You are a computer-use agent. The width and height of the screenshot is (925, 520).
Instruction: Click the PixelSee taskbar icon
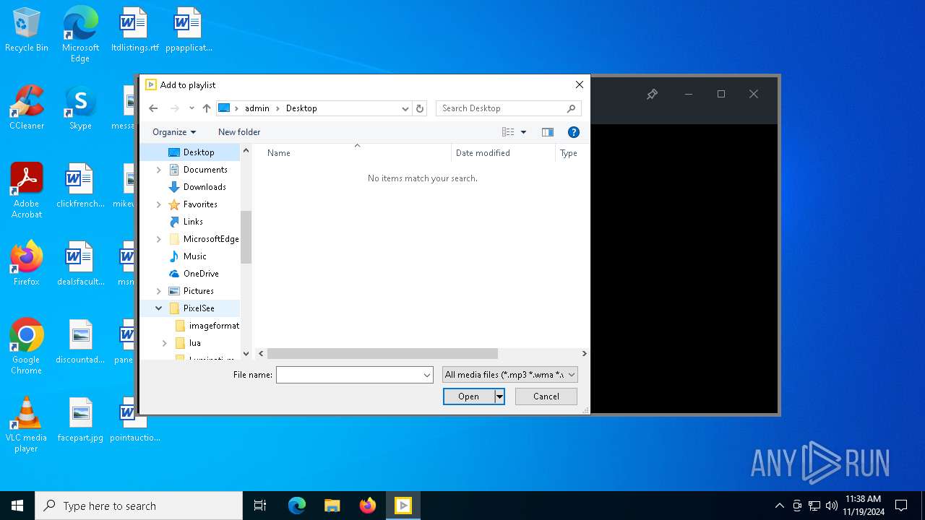point(403,506)
